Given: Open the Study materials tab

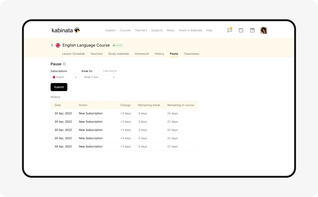Looking at the screenshot, I should coord(118,54).
